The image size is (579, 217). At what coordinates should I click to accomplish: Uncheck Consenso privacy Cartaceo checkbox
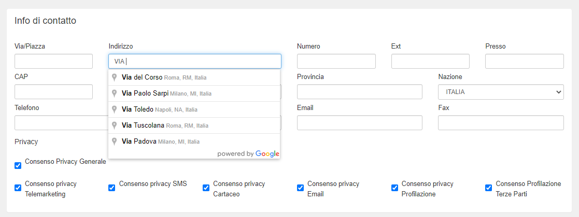[x=206, y=188]
